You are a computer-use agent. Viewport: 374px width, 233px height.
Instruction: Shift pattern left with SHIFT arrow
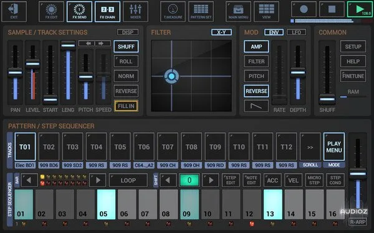pyautogui.click(x=168, y=180)
